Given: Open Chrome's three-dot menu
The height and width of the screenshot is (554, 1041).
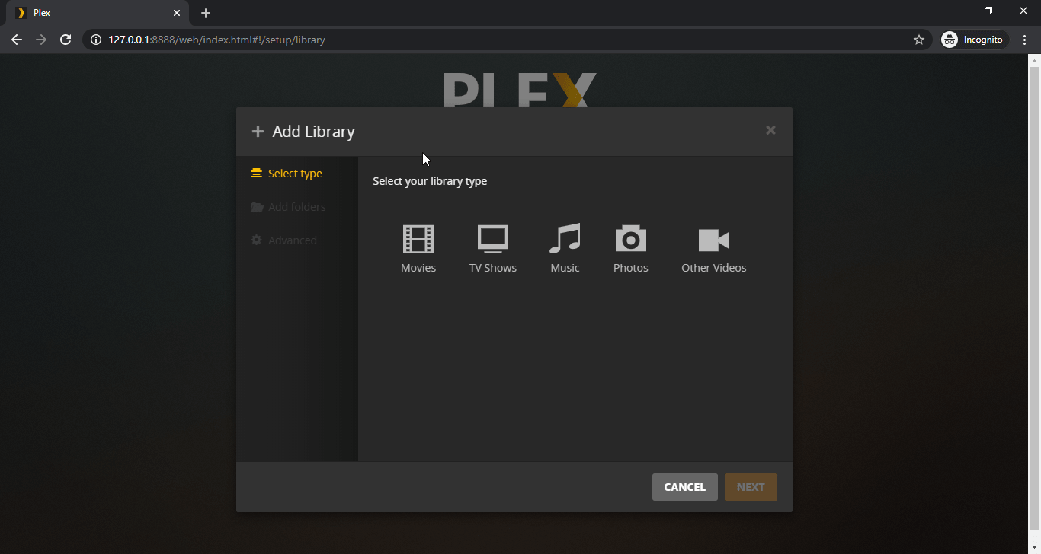Looking at the screenshot, I should coord(1025,40).
